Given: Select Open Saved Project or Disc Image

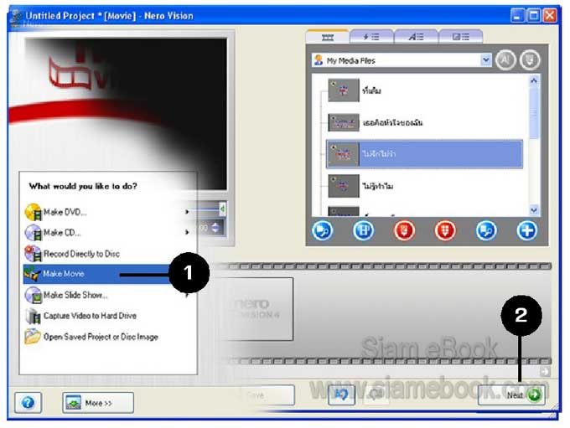Looking at the screenshot, I should coord(107,337).
